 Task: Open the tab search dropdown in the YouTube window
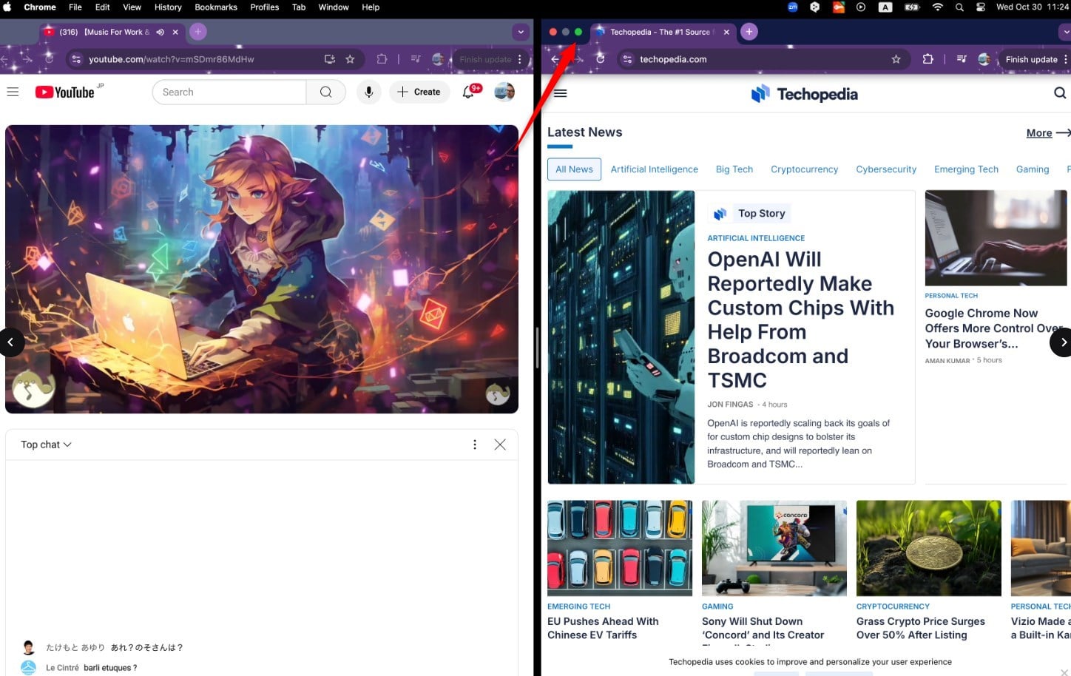pyautogui.click(x=521, y=32)
